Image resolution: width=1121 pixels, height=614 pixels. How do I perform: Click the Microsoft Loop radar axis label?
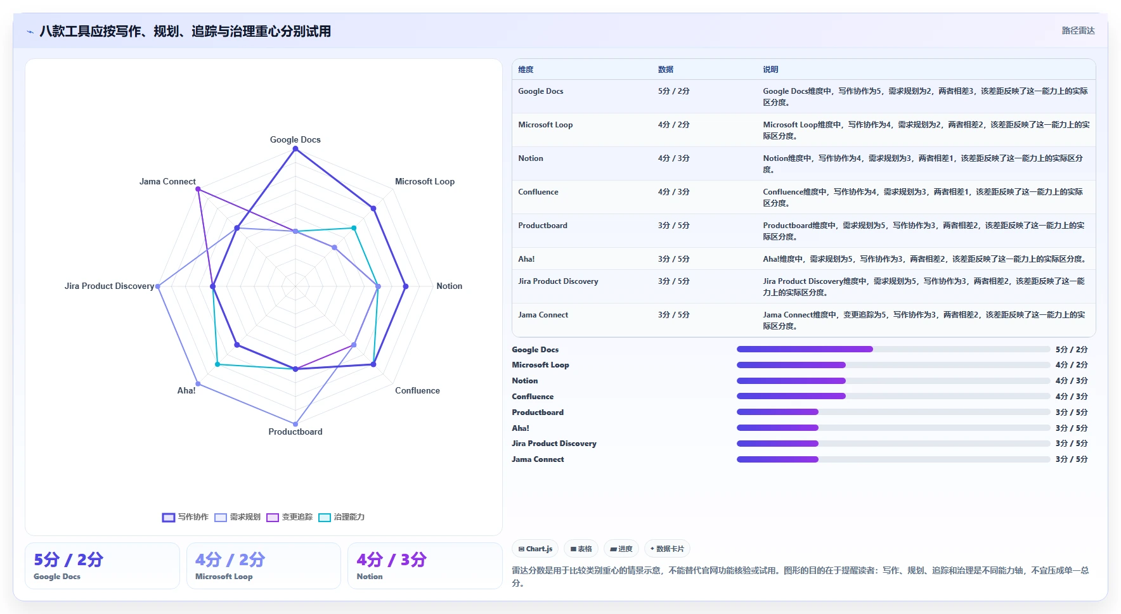(425, 181)
